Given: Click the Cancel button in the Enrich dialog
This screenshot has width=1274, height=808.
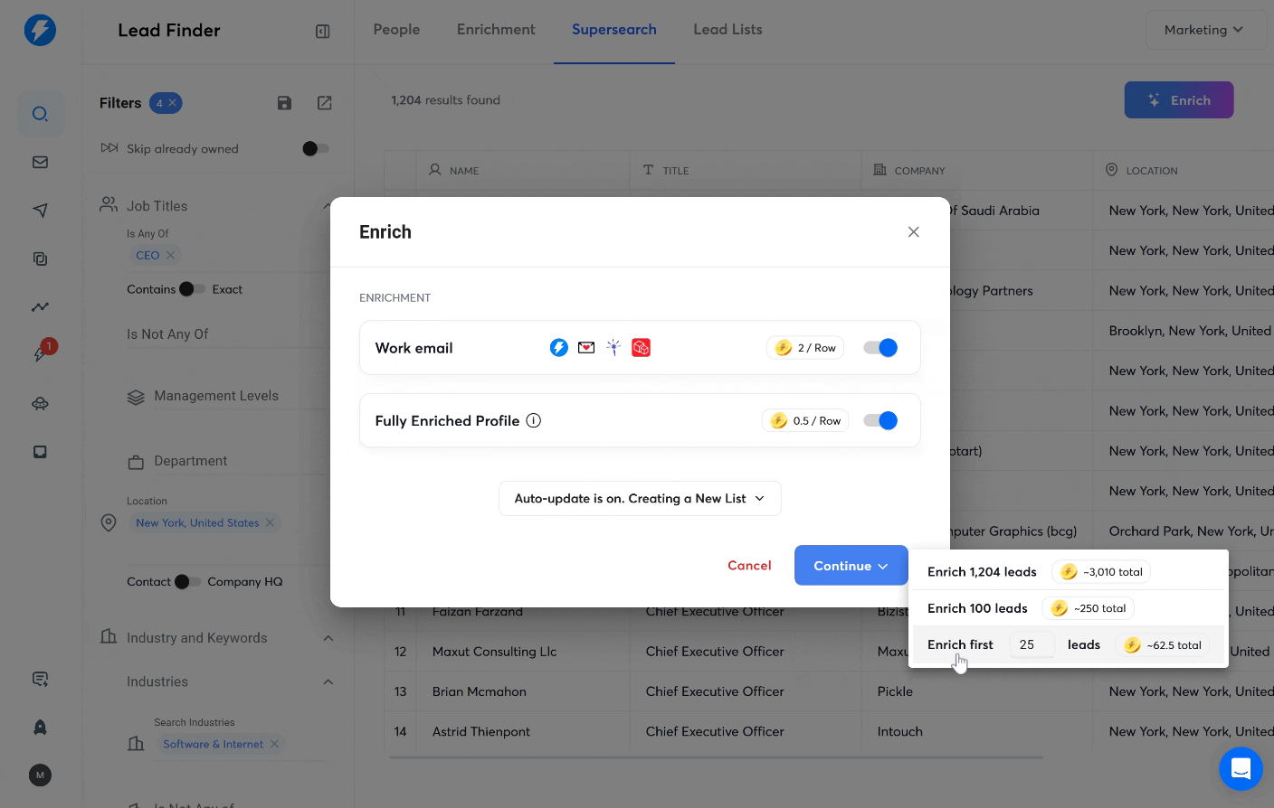Looking at the screenshot, I should (x=749, y=565).
